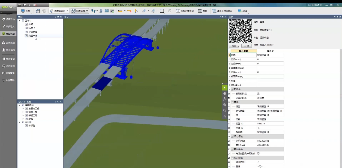
Task: Activate the orbit rotate tool in viewport
Action: coord(224,99)
